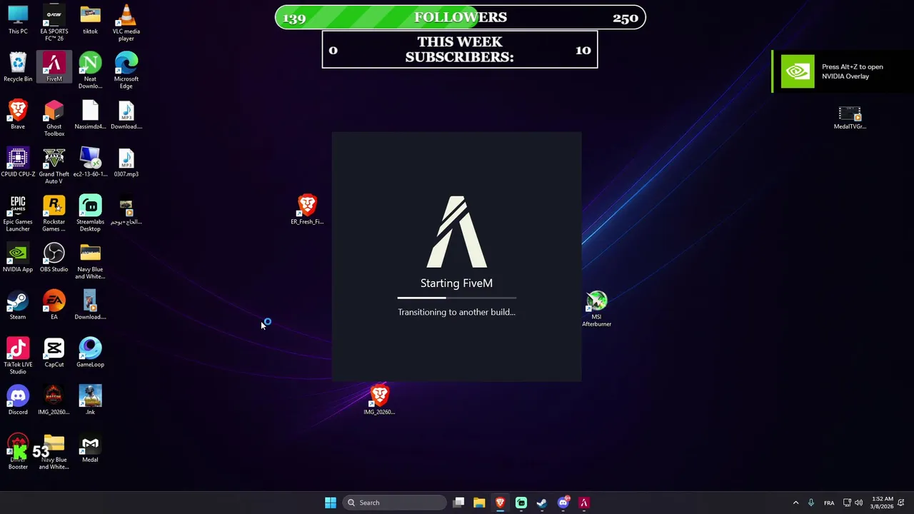The height and width of the screenshot is (514, 914).
Task: Open Streamlabs Desktop shortcut
Action: coord(90,213)
